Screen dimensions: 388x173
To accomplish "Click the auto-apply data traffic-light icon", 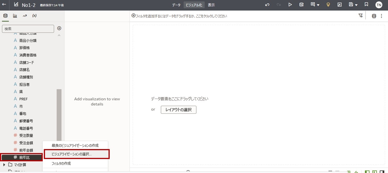I will (374, 16).
